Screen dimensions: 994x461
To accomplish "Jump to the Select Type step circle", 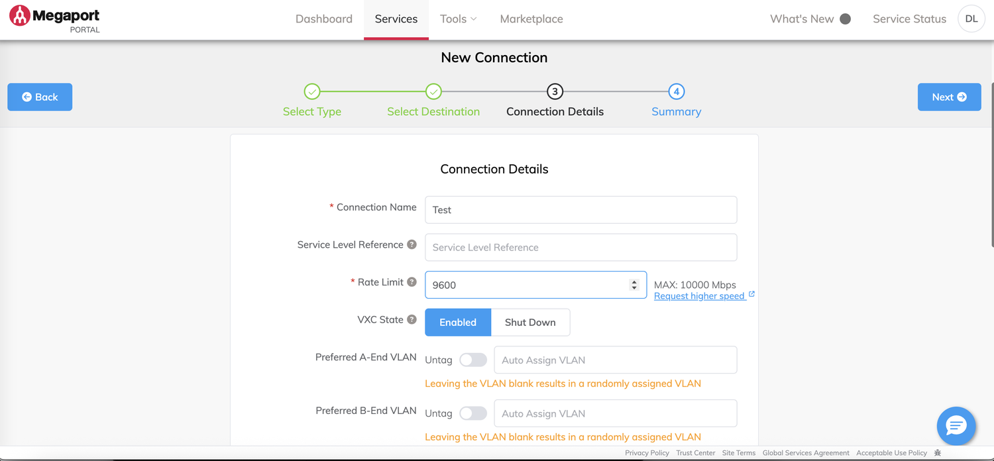I will click(x=312, y=91).
